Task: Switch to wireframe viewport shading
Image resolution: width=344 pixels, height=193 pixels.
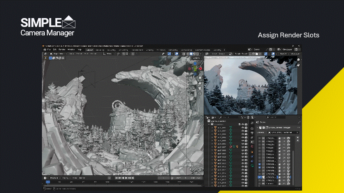Action: pyautogui.click(x=188, y=54)
